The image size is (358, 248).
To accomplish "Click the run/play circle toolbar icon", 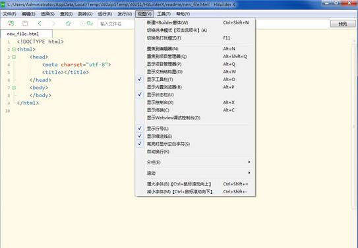I will coord(82,23).
